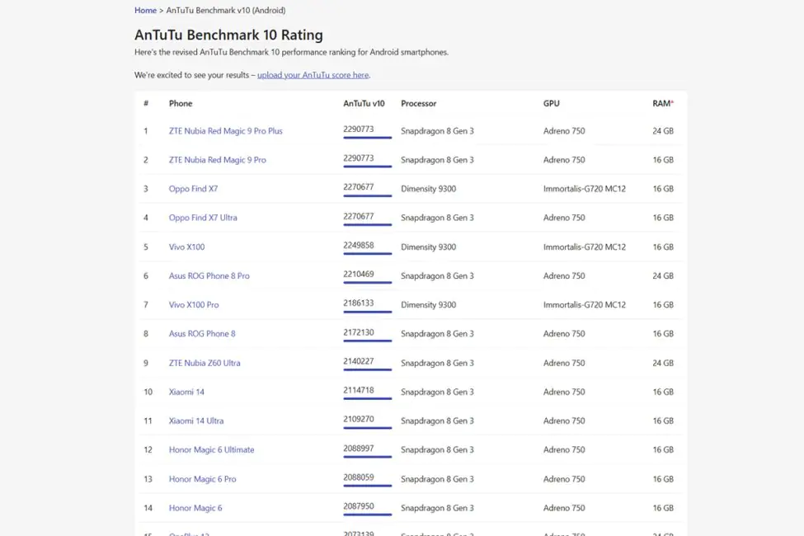Viewport: 804px width, 536px height.
Task: Select the score 2172130
Action: coord(359,332)
